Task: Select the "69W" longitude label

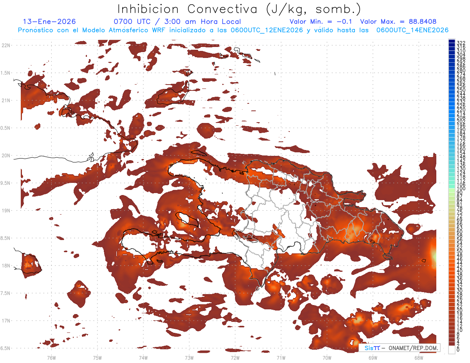Action: click(x=372, y=358)
